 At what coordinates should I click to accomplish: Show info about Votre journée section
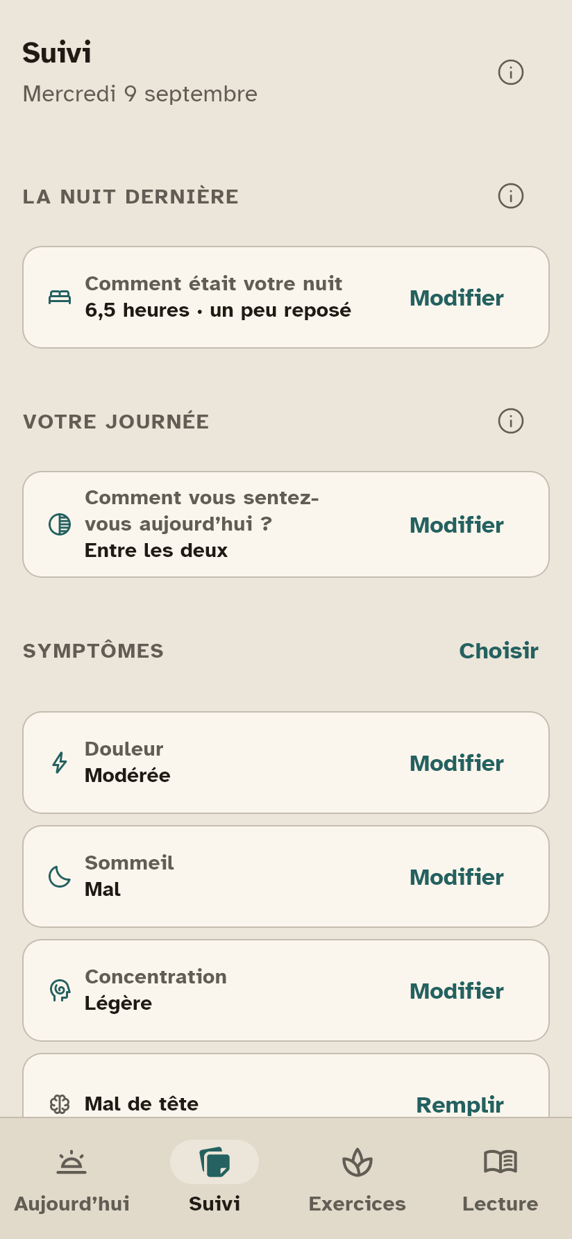(x=511, y=421)
